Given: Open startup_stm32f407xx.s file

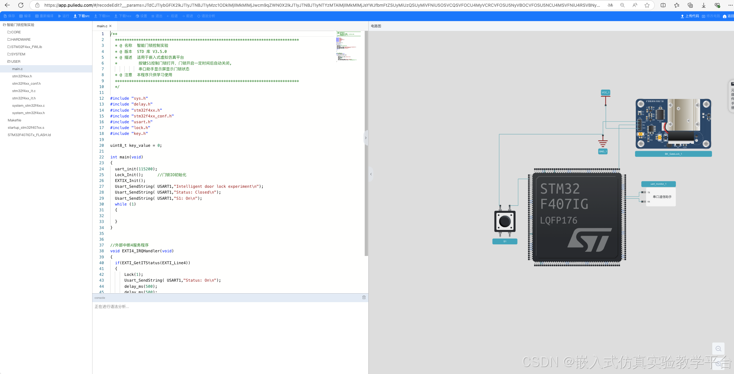Looking at the screenshot, I should click(26, 128).
